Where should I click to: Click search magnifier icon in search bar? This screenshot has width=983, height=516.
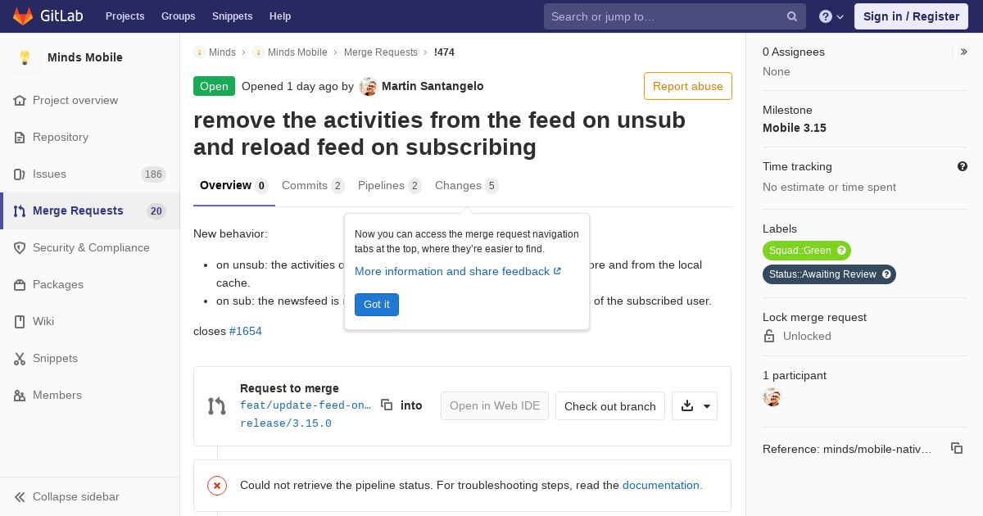tap(792, 16)
